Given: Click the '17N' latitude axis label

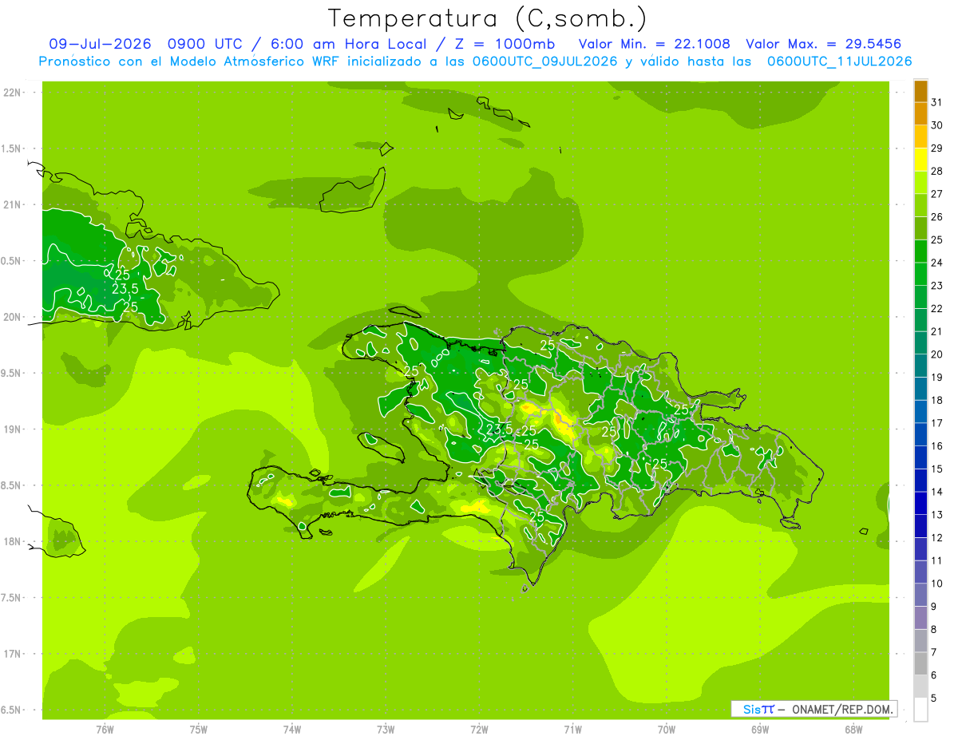Looking at the screenshot, I should pyautogui.click(x=13, y=655).
